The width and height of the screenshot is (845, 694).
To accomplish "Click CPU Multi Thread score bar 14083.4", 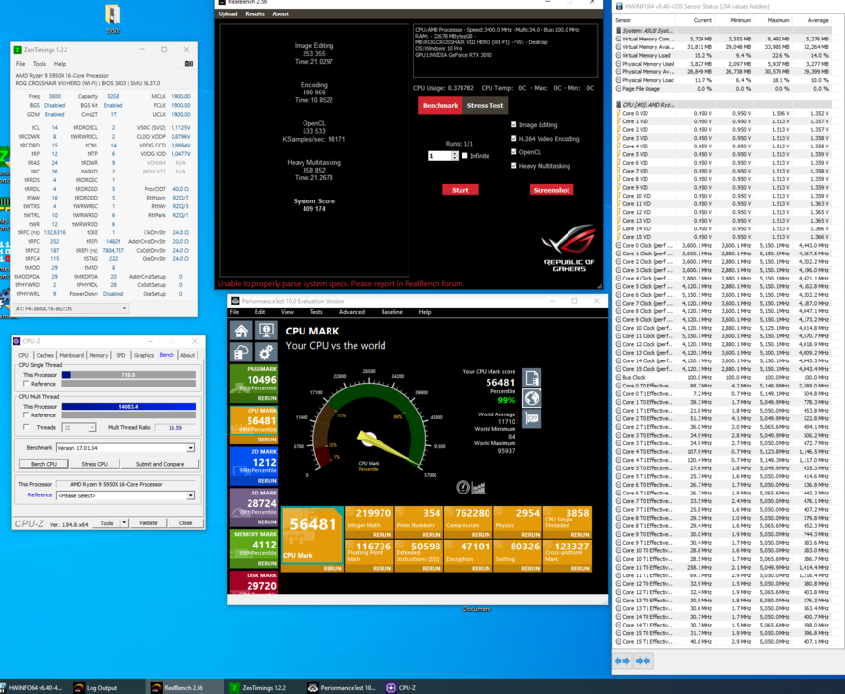I will pyautogui.click(x=128, y=407).
